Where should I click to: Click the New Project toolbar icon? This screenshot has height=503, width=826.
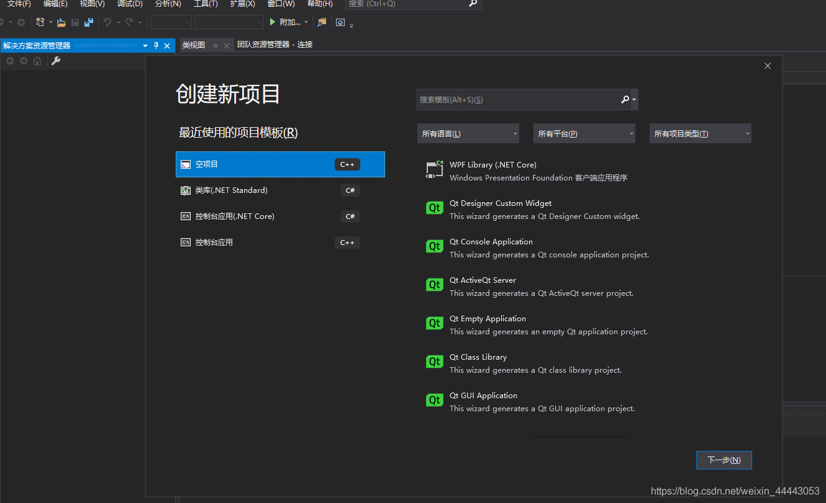point(40,22)
